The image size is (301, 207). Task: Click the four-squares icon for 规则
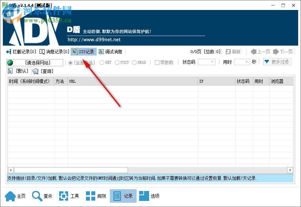(x=91, y=196)
